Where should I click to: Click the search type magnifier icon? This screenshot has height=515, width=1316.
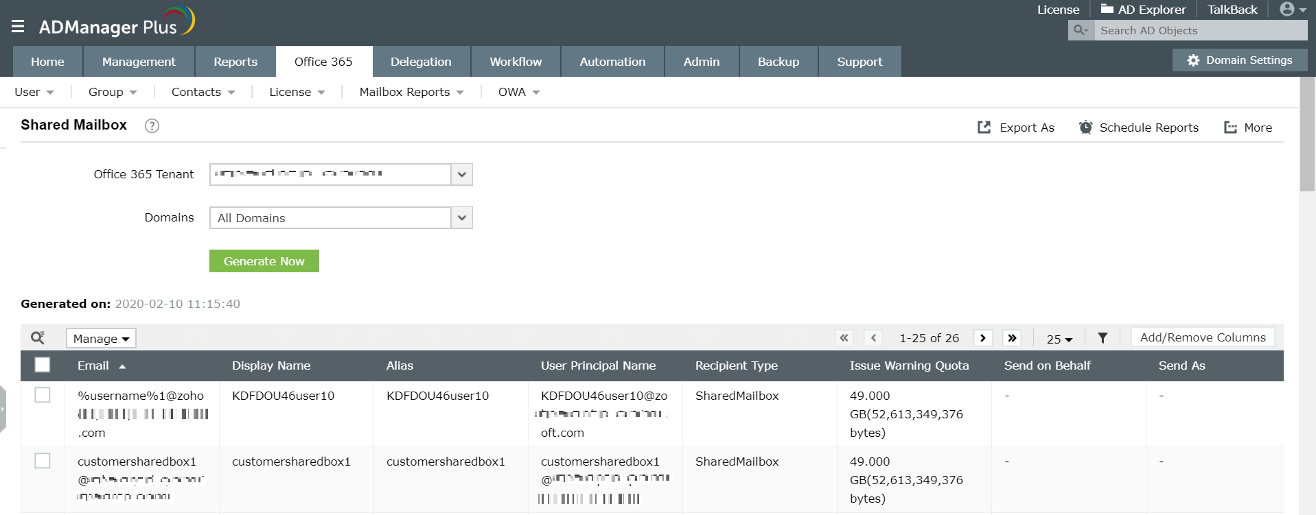pyautogui.click(x=1081, y=30)
